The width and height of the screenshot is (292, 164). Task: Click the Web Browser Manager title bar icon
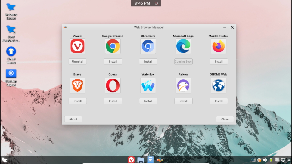(x=65, y=27)
